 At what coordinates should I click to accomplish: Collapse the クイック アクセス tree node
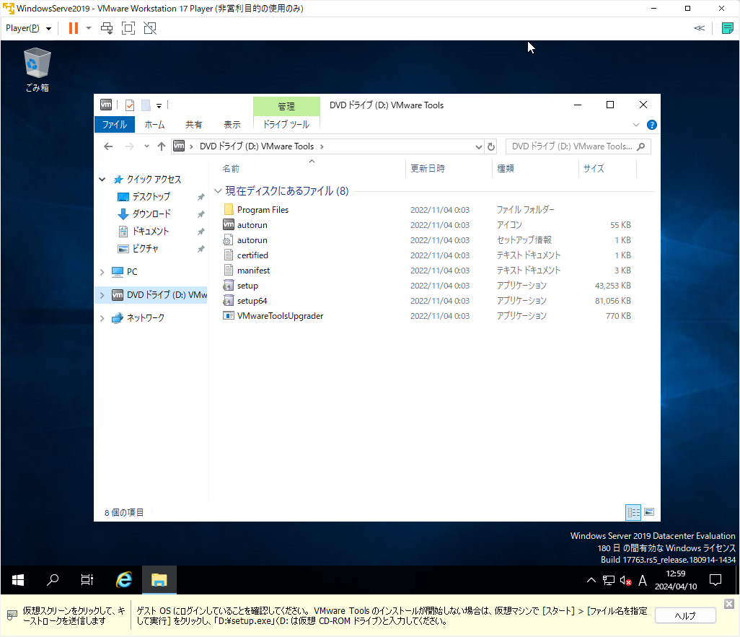point(102,180)
